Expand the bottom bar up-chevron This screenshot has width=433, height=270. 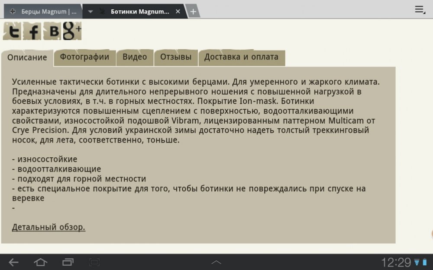click(x=216, y=262)
